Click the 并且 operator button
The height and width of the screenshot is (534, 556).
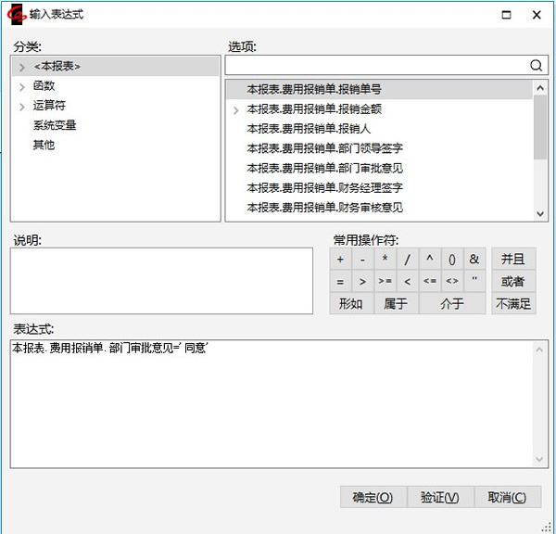512,260
